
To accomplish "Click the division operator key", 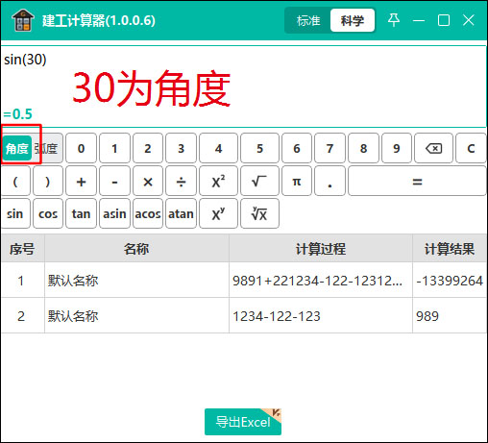I will 181,182.
